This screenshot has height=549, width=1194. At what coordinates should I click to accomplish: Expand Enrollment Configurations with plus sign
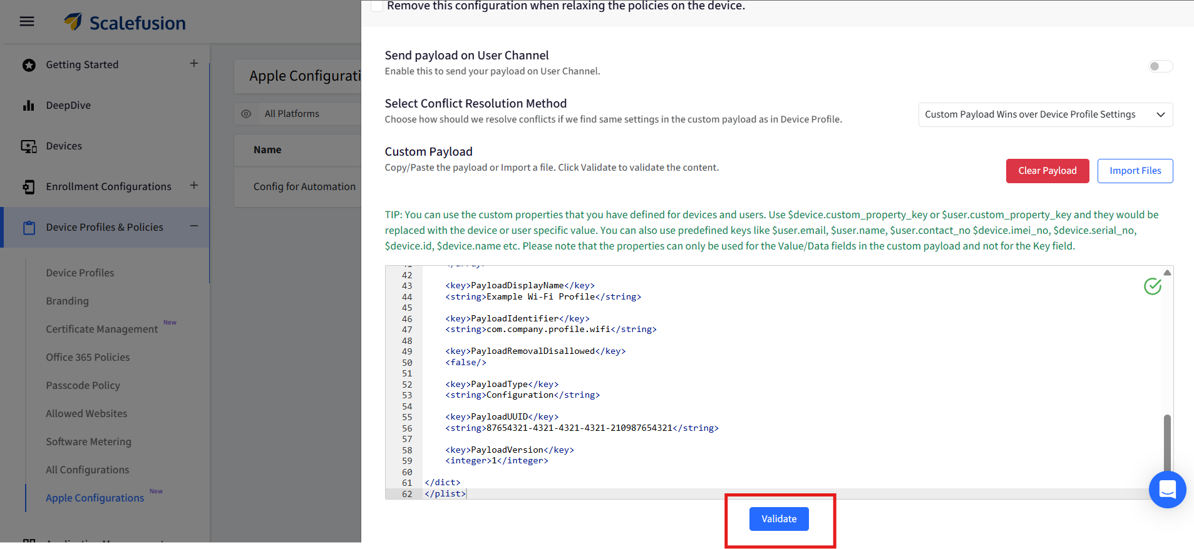tap(194, 186)
